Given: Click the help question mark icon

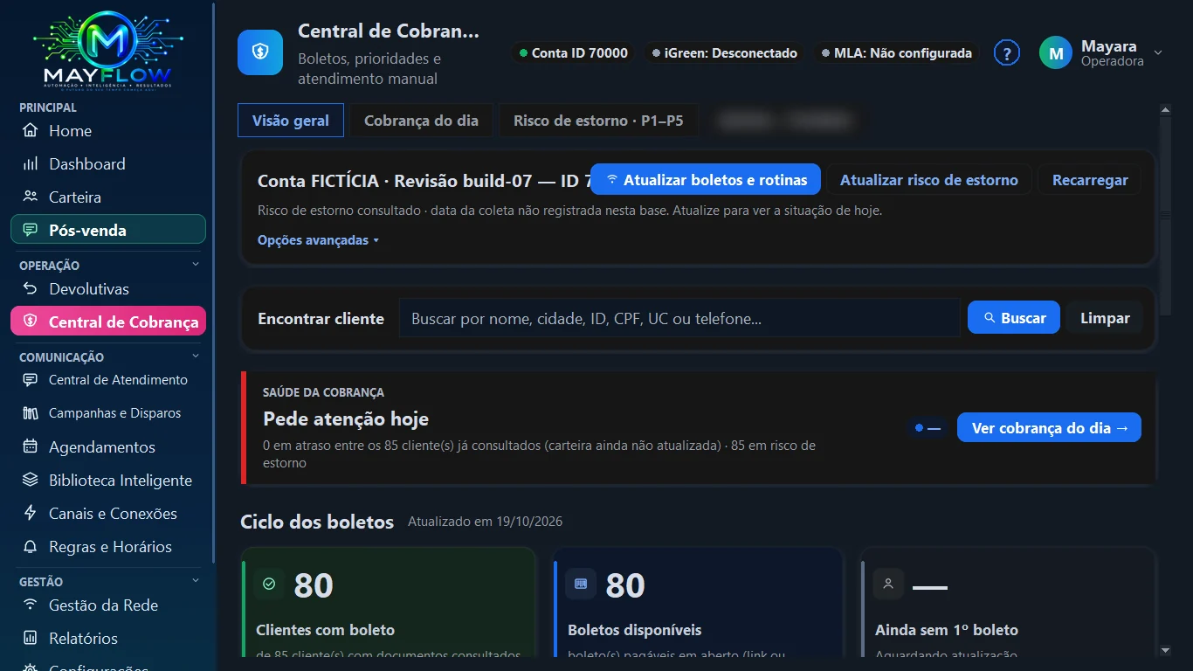Looking at the screenshot, I should pyautogui.click(x=1007, y=53).
